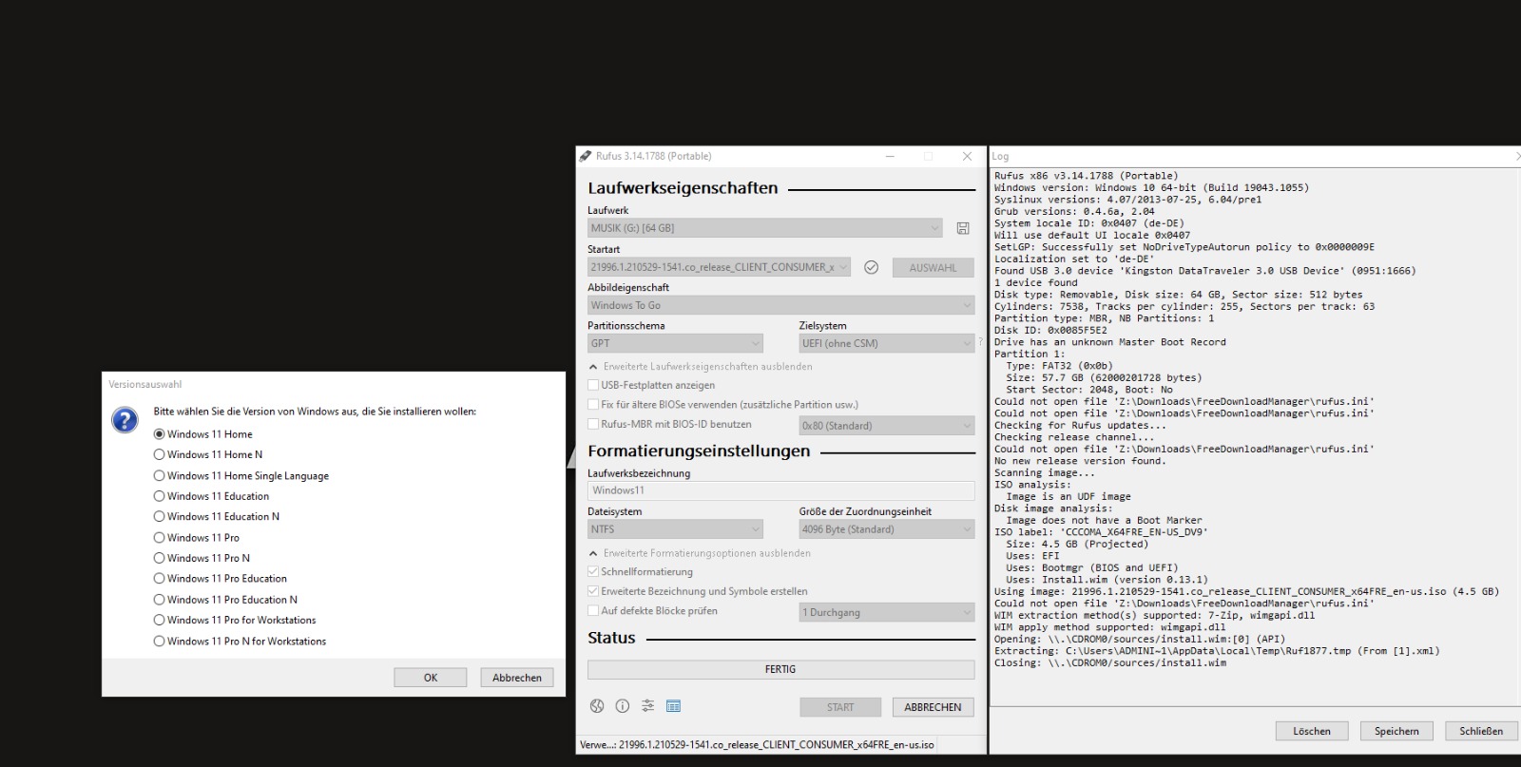Click the question mark icon in Versionsauswahl dialog
Screen dimensions: 1521x767
[x=125, y=420]
